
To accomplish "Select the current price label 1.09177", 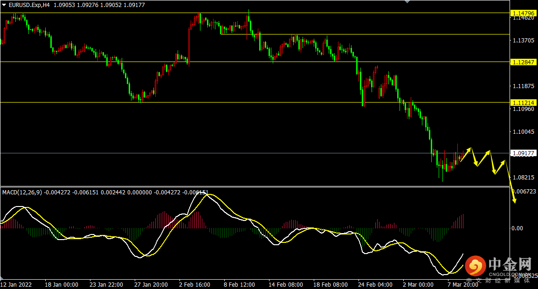I will [524, 153].
